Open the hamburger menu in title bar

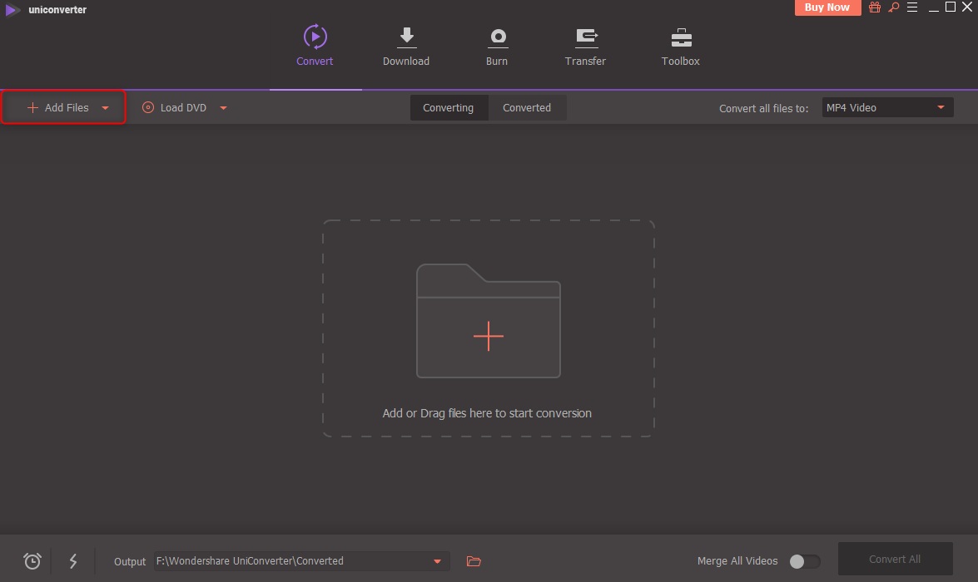[x=913, y=7]
